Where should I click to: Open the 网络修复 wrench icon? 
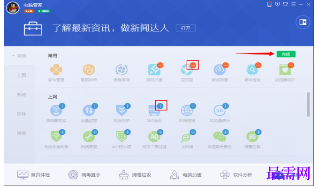click(89, 136)
